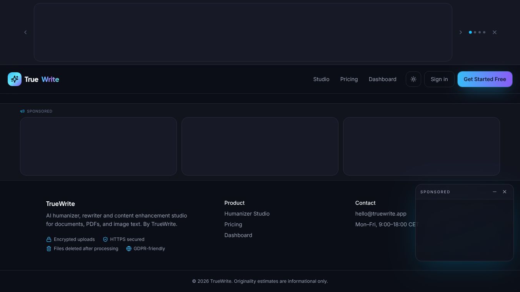Screen dimensions: 520x292
Task: Click the footer "TrueWrite" heading
Action: [60, 204]
